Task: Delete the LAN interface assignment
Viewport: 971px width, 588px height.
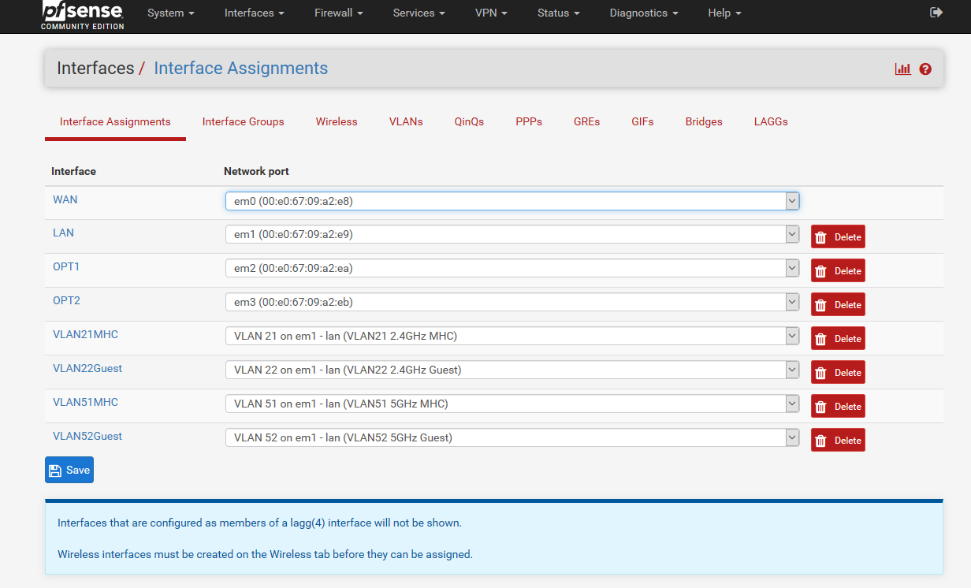Action: tap(838, 237)
